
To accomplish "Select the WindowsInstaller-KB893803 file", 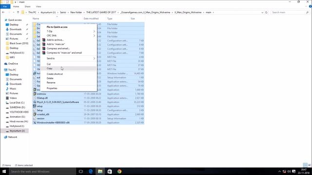I will click(53, 122).
